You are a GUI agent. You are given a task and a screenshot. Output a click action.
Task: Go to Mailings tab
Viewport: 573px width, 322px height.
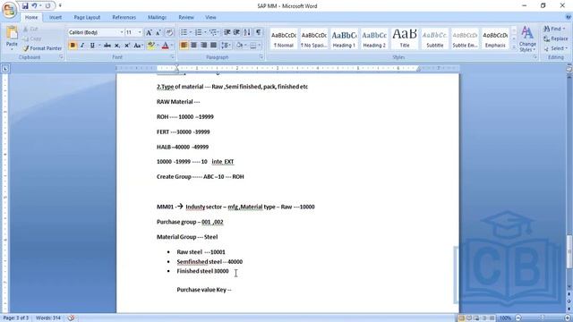(x=158, y=17)
